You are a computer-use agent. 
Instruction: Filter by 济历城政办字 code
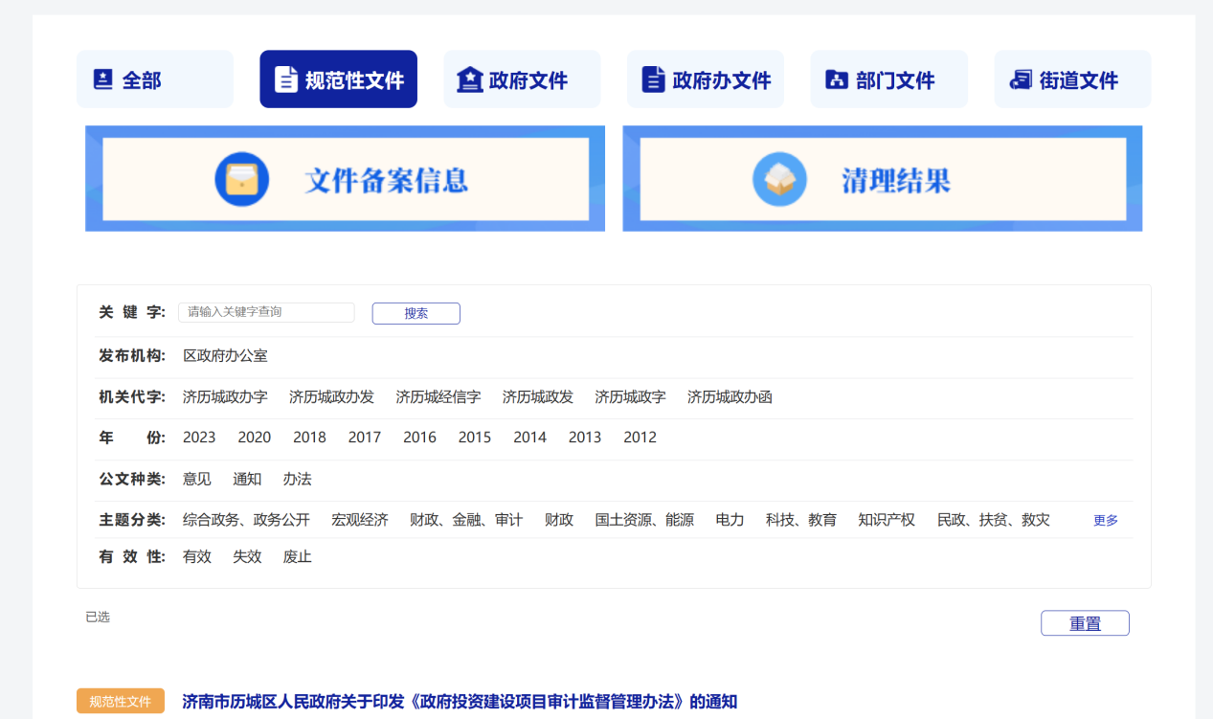(x=226, y=396)
